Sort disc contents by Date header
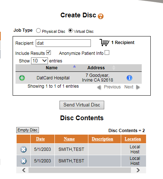Screen dimensions: 163x179 tap(40, 139)
